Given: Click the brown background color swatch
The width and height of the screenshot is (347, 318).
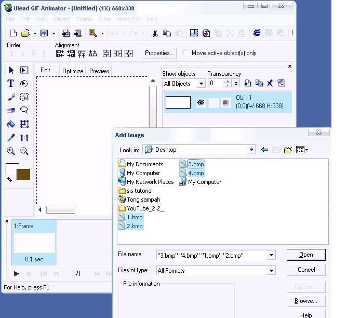Looking at the screenshot, I should coord(23,174).
